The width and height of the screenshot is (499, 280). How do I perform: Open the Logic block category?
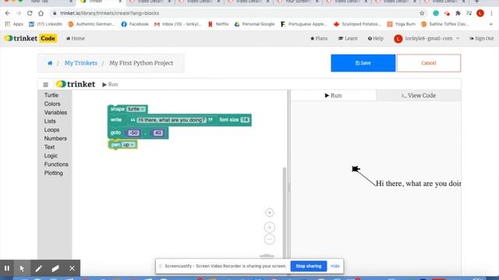tap(51, 156)
